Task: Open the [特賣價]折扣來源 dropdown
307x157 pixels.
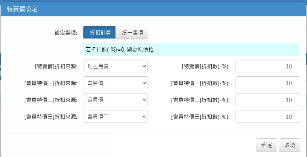Action: tap(115, 66)
